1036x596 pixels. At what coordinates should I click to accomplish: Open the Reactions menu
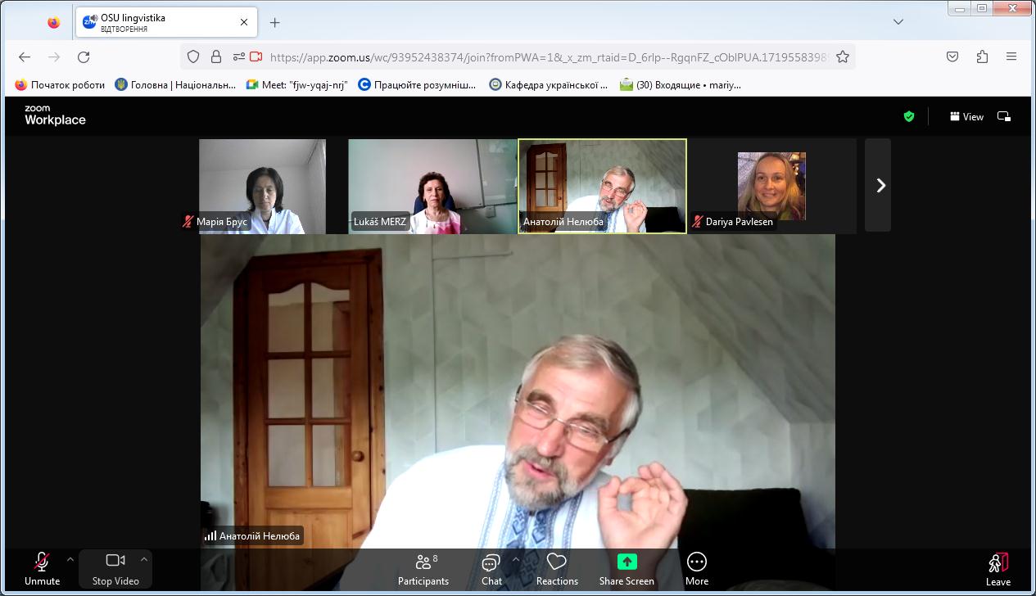click(x=557, y=569)
